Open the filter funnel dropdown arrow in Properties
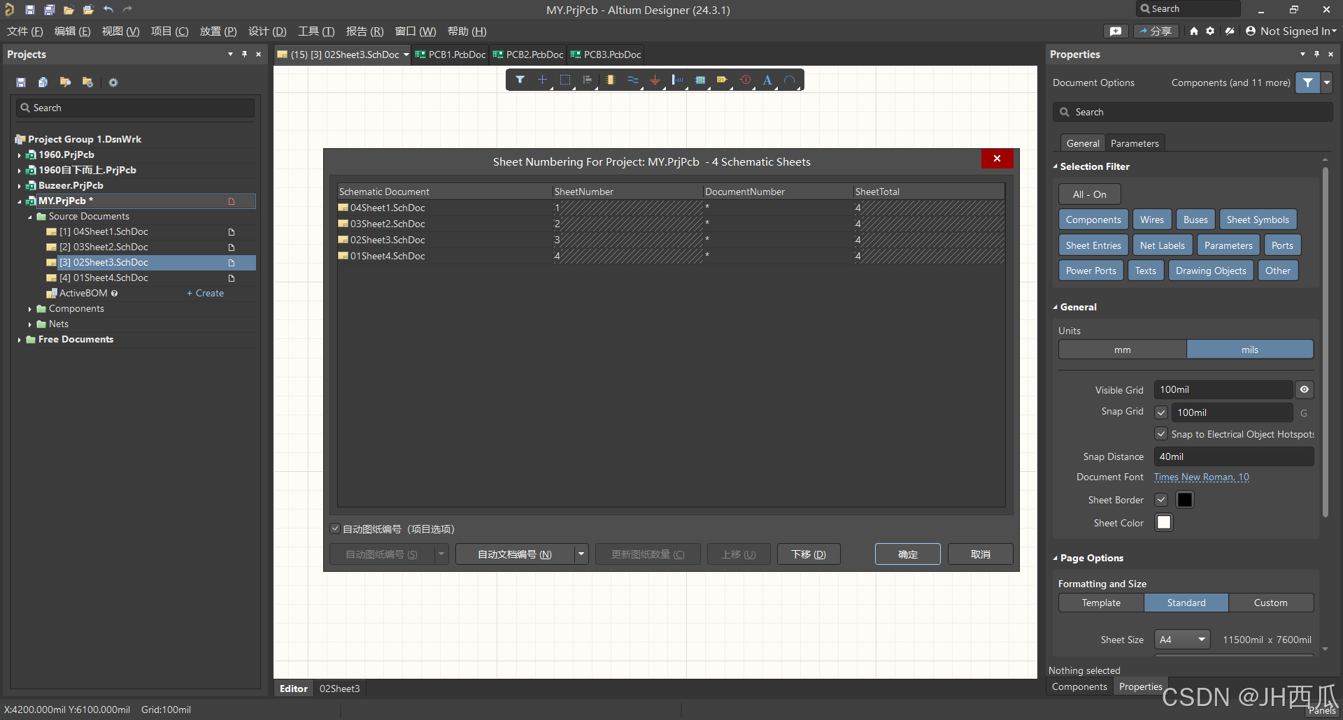 (1327, 82)
